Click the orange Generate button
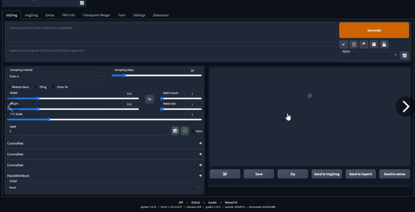The image size is (415, 212). click(374, 30)
